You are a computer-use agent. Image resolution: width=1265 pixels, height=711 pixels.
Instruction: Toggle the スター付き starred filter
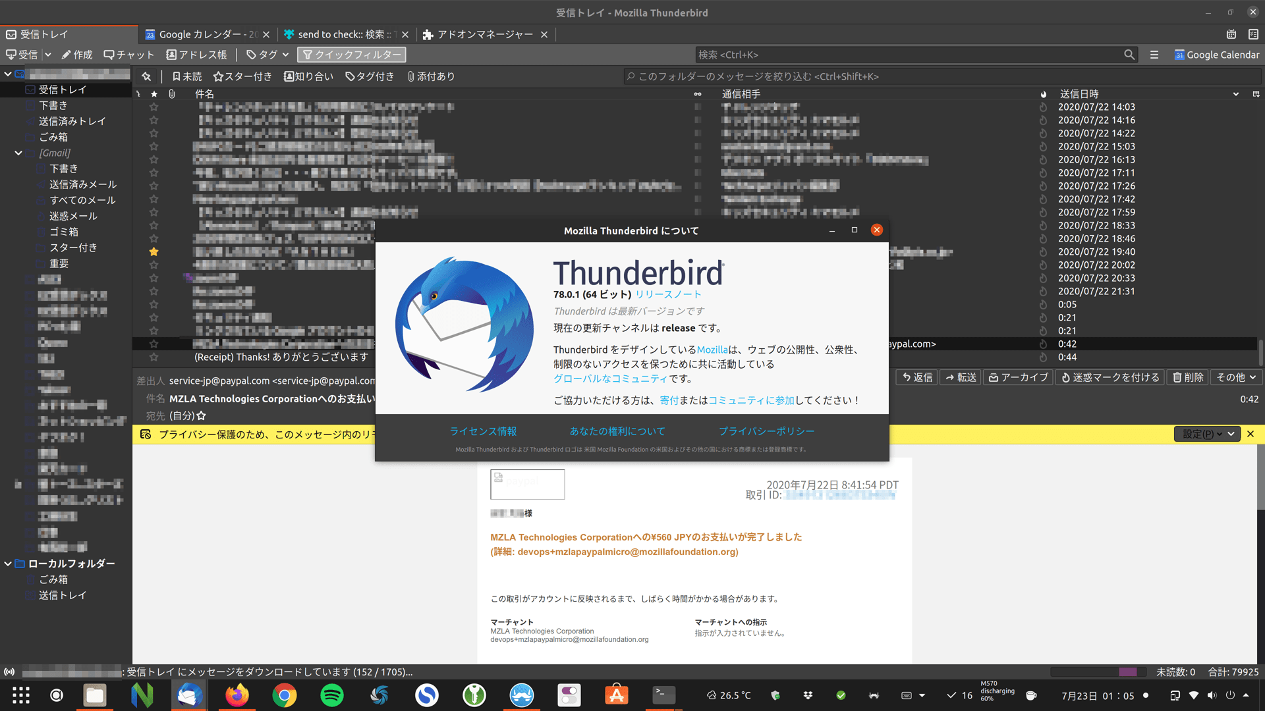point(242,76)
